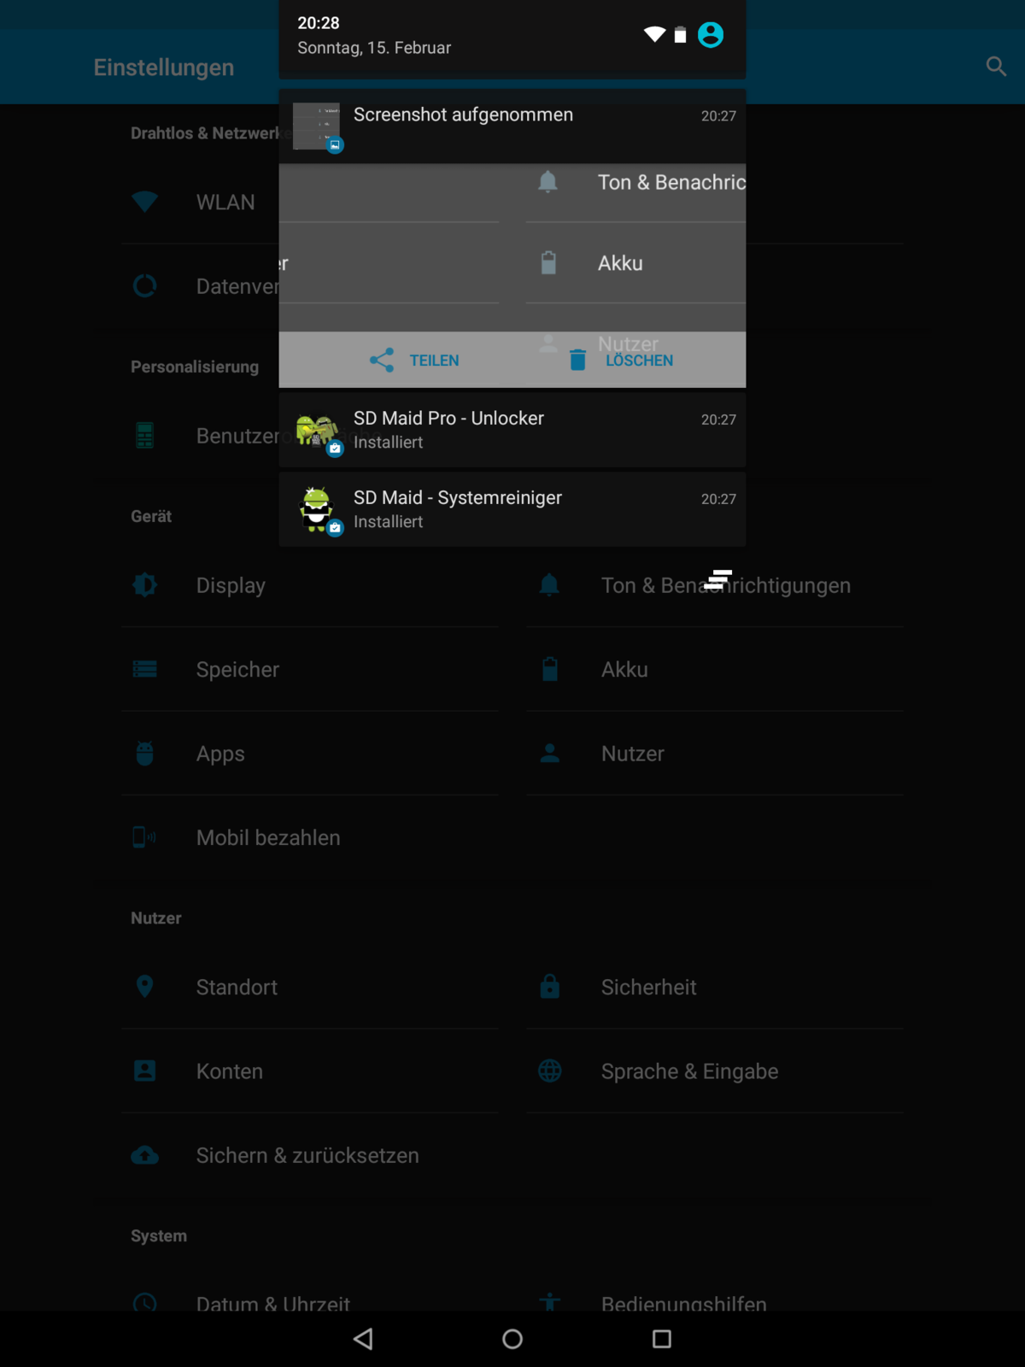Tap TEILEN to share the screenshot
This screenshot has width=1025, height=1367.
pyautogui.click(x=415, y=361)
